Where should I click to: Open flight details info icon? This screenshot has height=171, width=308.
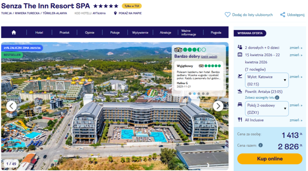pos(277,97)
